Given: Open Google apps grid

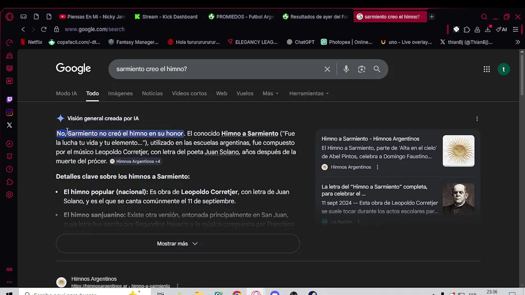Looking at the screenshot, I should 487,69.
